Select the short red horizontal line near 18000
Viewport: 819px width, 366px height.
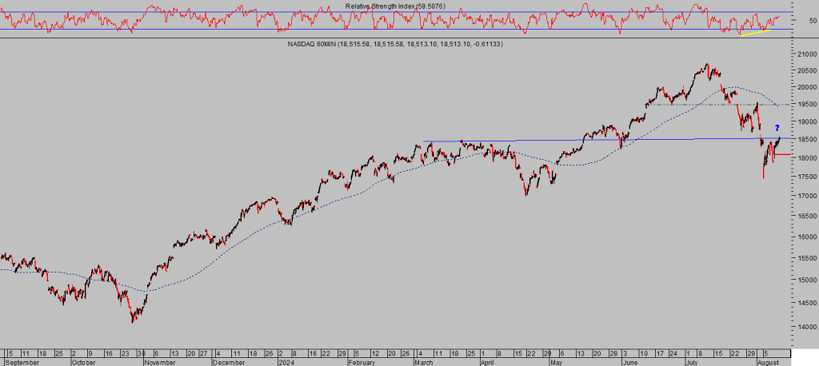[x=782, y=154]
